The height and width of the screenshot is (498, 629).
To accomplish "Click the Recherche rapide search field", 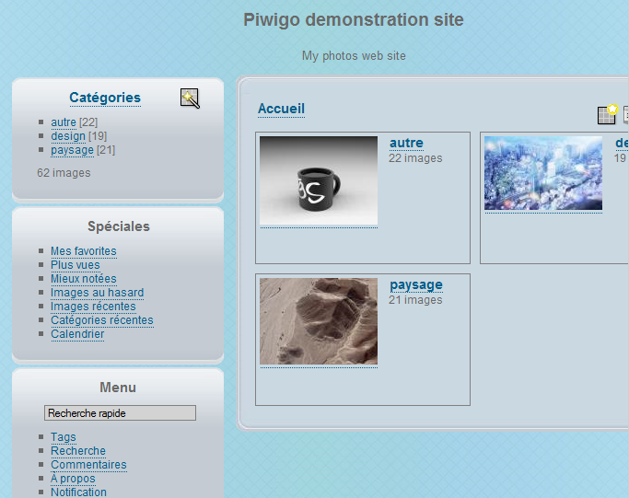I will pyautogui.click(x=120, y=413).
